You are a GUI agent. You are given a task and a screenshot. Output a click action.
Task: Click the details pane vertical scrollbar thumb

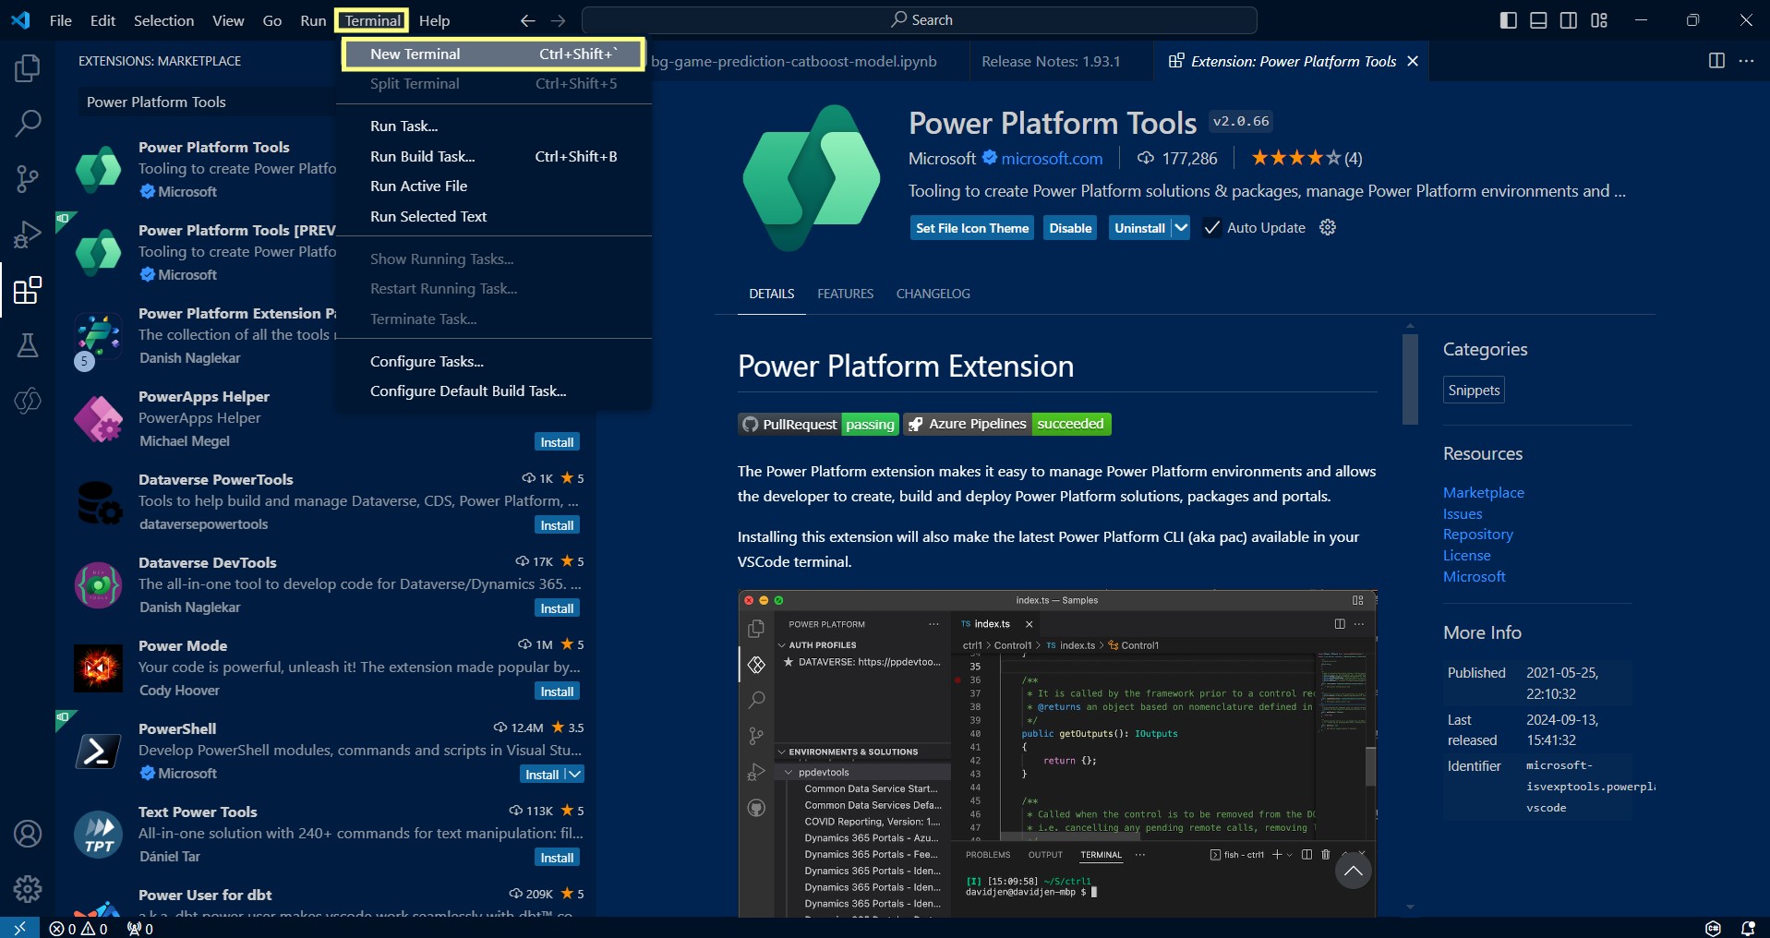pos(1409,379)
